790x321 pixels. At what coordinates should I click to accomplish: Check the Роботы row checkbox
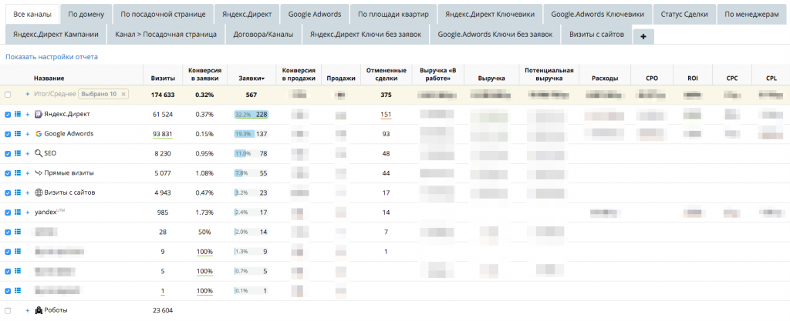tap(8, 310)
